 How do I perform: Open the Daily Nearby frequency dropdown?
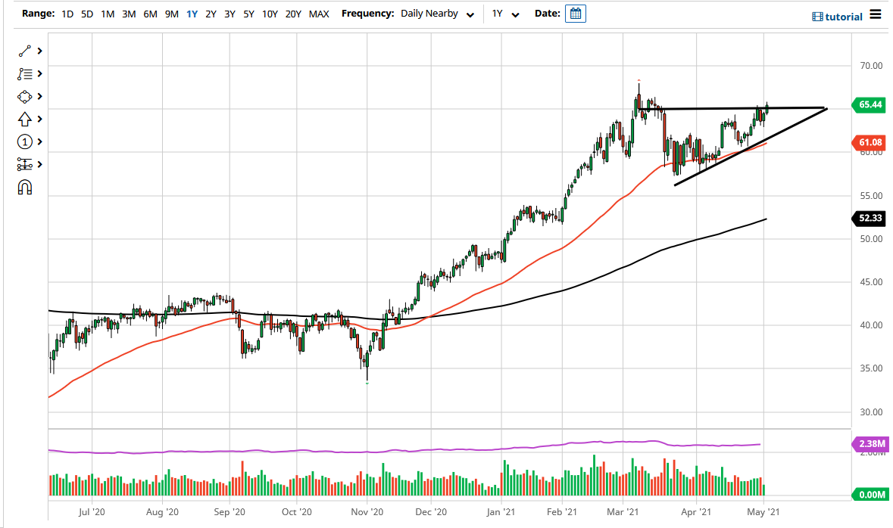(437, 14)
